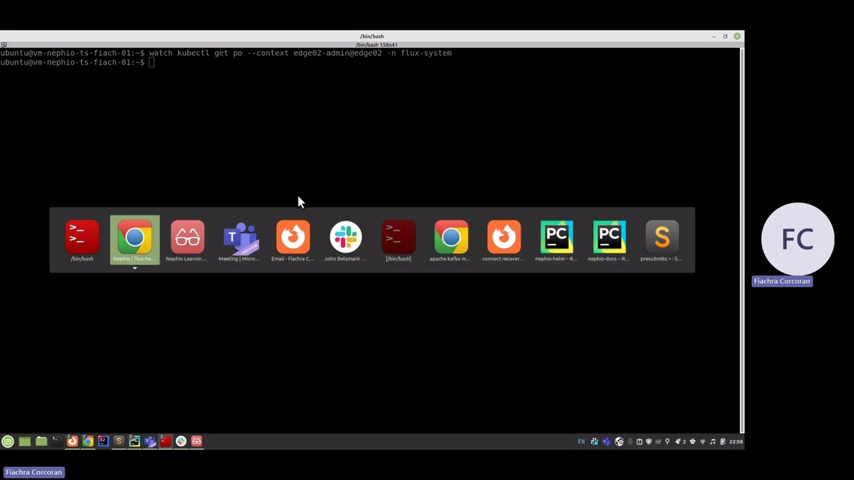Click the Slack tray icon
This screenshot has height=480, width=854.
594,441
